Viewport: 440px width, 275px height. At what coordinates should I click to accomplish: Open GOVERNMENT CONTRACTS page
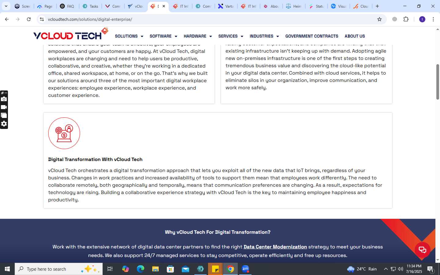(312, 36)
